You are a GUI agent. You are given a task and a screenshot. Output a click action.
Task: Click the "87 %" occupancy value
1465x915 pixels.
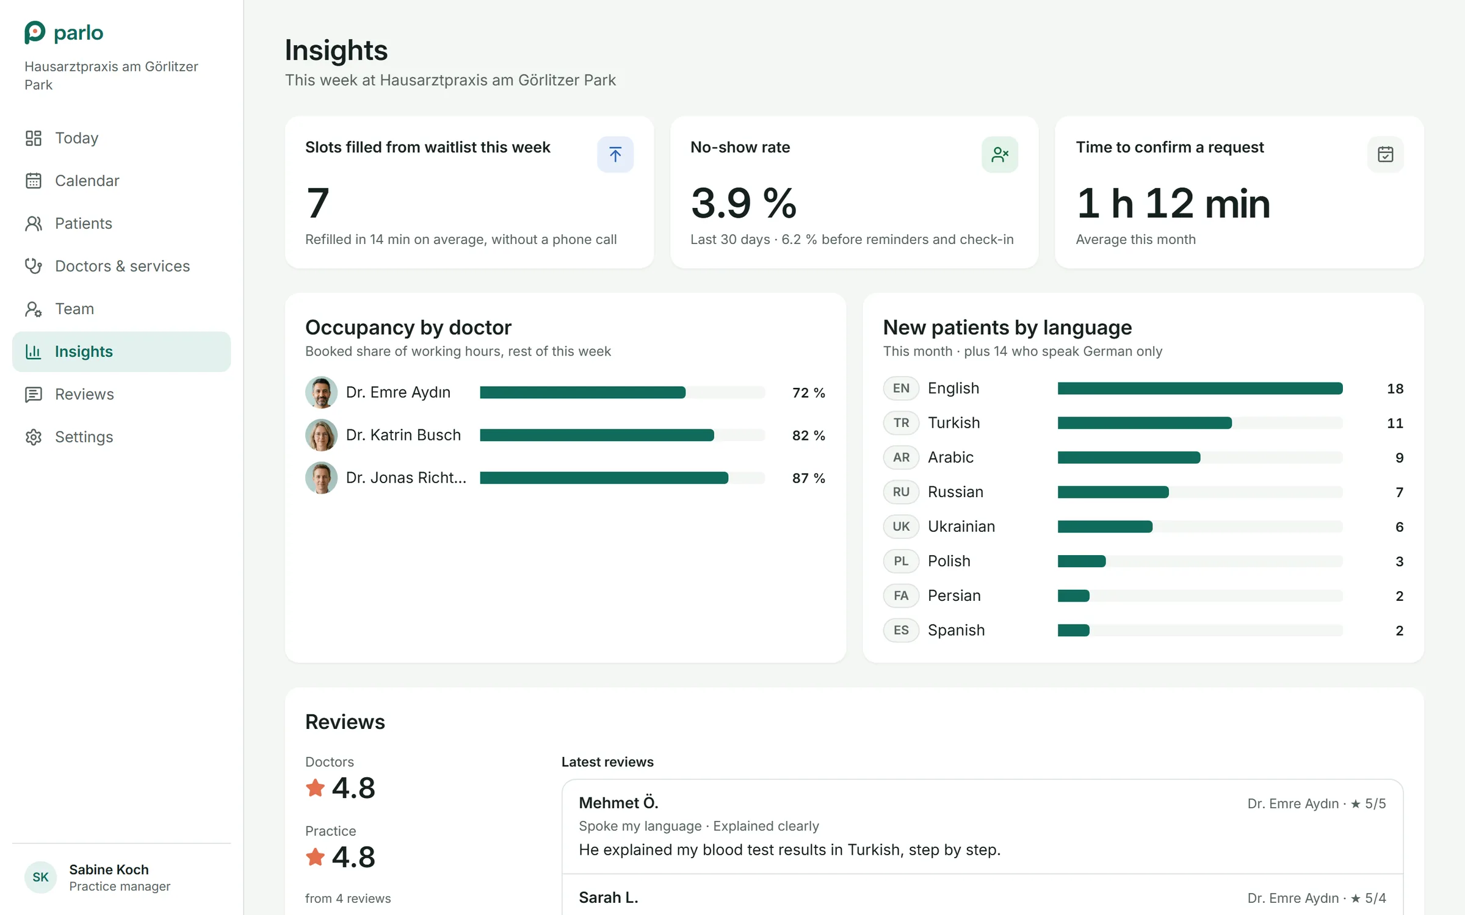tap(808, 478)
